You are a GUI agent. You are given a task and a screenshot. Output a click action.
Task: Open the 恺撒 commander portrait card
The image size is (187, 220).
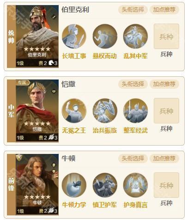point(37,111)
